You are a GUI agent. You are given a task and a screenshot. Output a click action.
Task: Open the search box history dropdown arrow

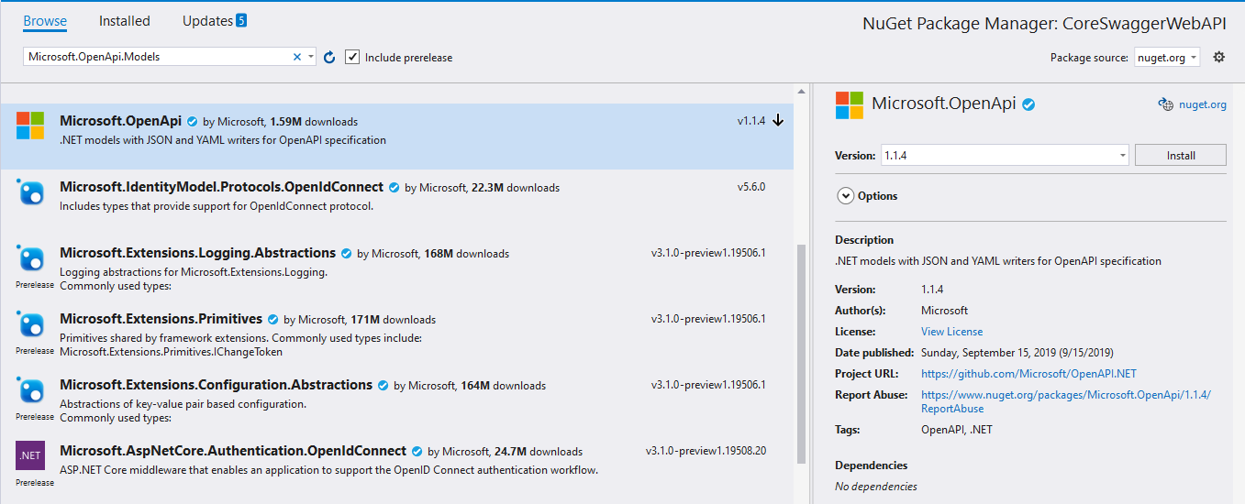point(311,57)
